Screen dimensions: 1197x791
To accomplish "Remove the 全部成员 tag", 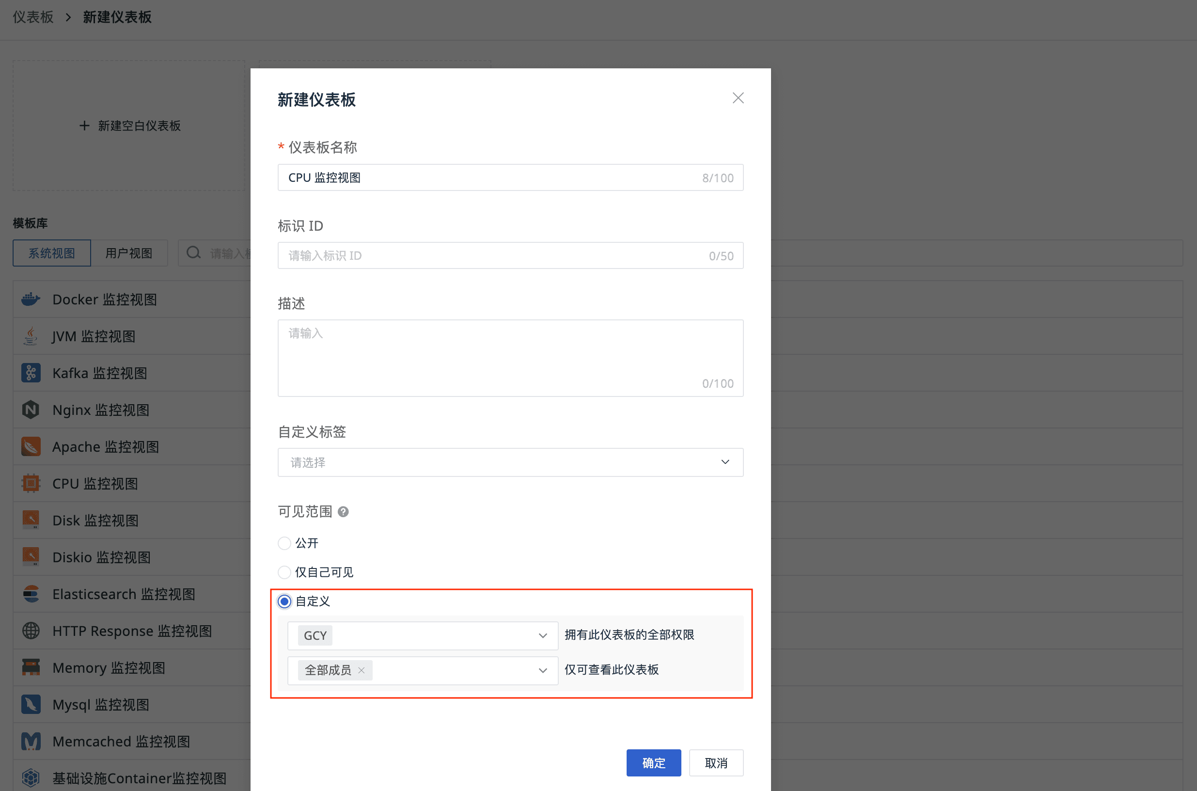I will (361, 670).
